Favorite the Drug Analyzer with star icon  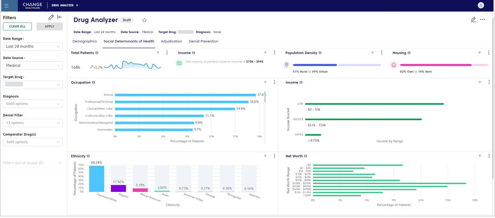[x=145, y=20]
